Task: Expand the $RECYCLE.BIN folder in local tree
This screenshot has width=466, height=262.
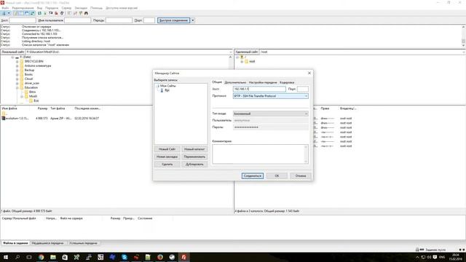Action: point(17,61)
